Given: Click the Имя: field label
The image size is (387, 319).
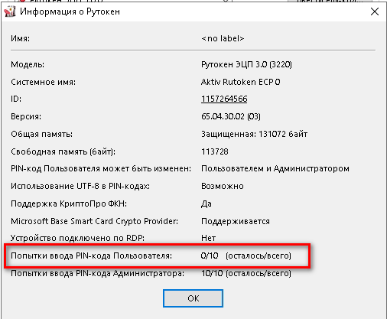Looking at the screenshot, I should [20, 38].
